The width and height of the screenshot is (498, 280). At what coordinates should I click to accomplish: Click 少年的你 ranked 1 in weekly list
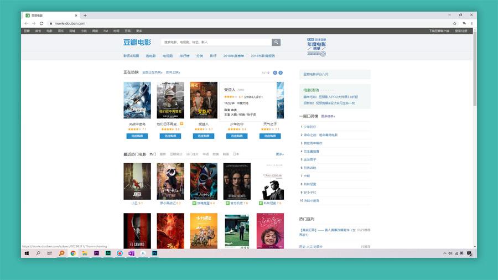[310, 127]
